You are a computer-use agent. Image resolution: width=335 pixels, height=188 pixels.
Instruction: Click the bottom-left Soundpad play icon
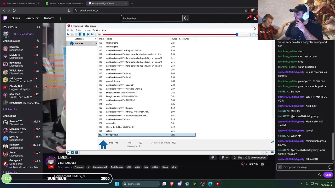68,152
